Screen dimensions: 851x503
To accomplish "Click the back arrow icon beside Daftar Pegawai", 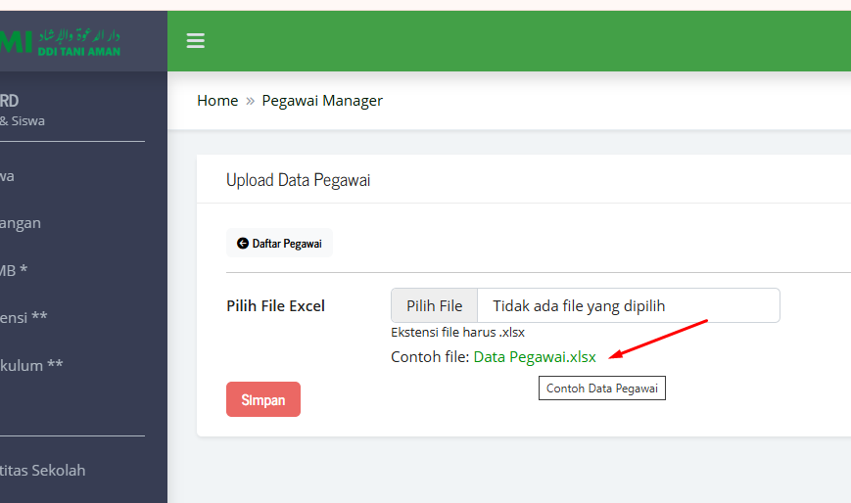I will [243, 244].
